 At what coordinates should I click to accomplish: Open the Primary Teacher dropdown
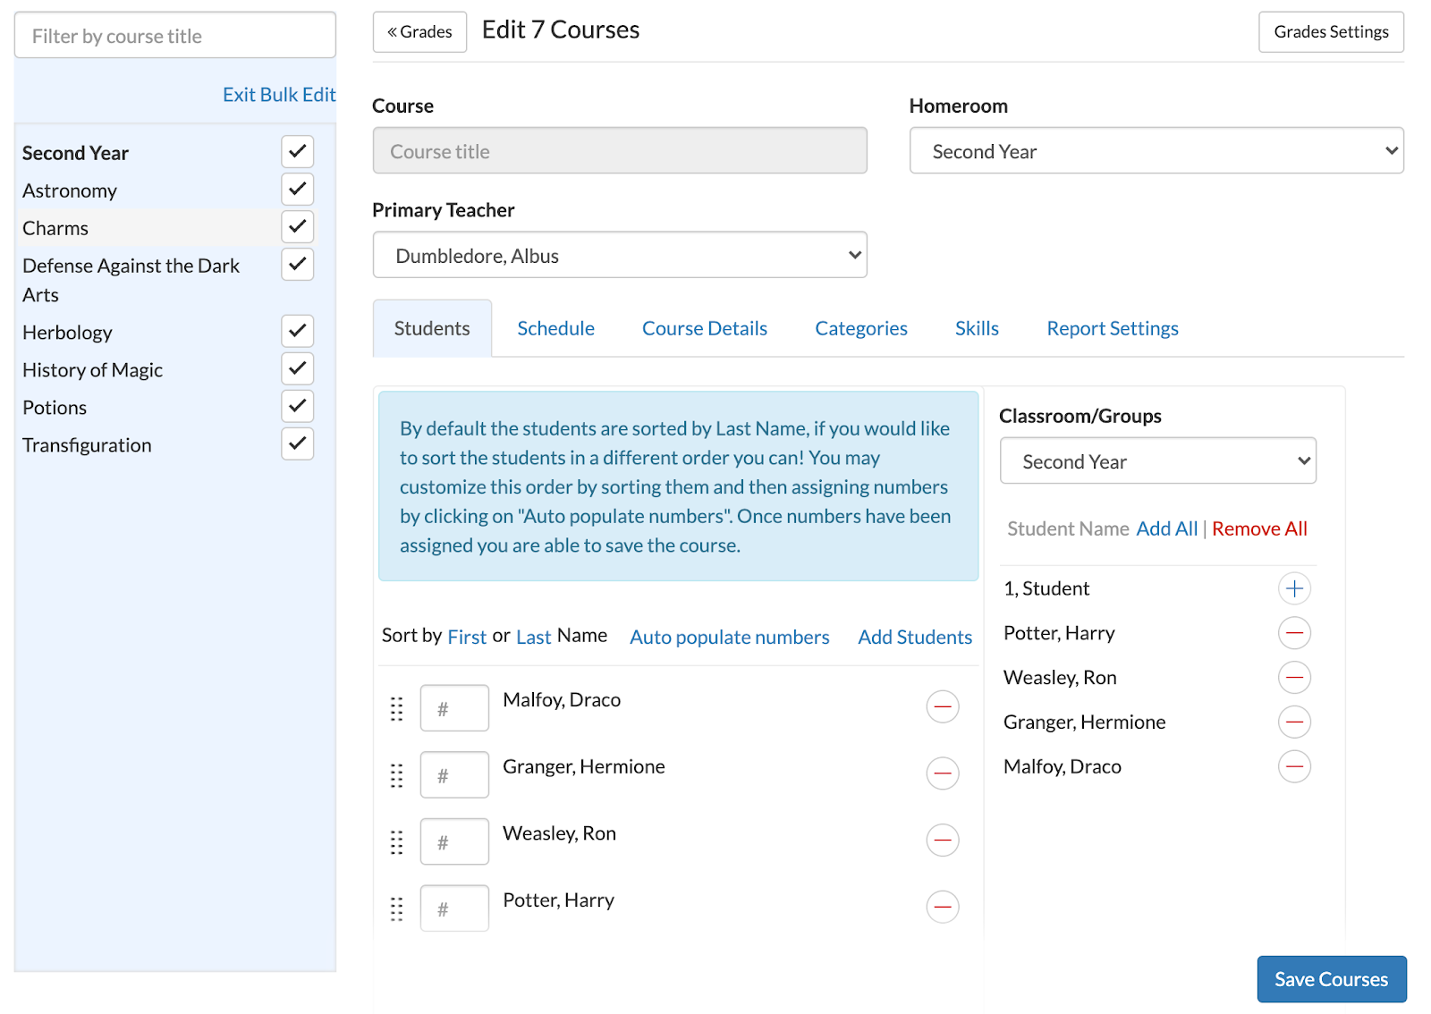[620, 256]
